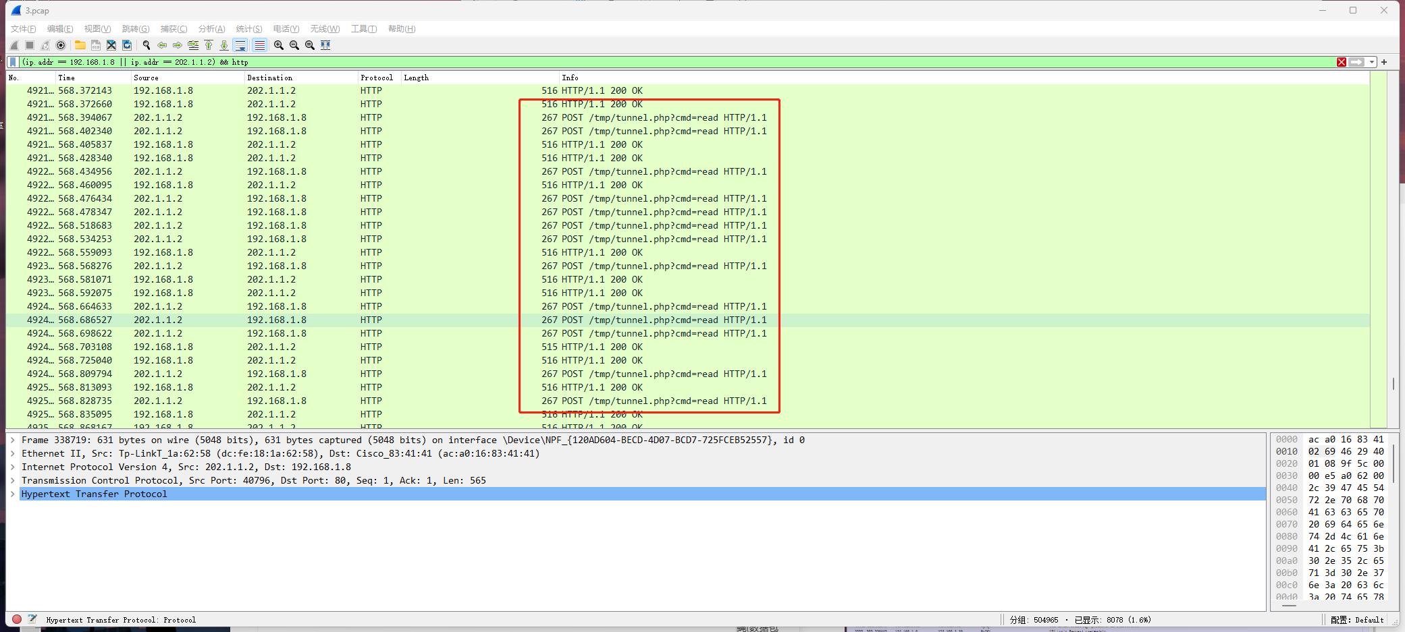
Task: Go back in packet history arrow
Action: click(162, 45)
